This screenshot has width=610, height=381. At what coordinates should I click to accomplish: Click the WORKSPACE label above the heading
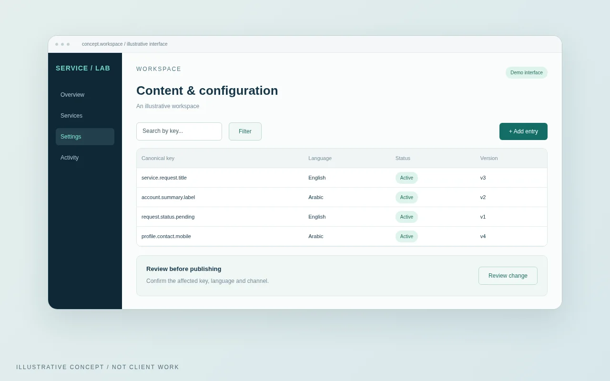(159, 69)
